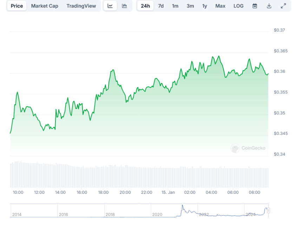Image resolution: width=302 pixels, height=225 pixels.
Task: Download the chart data
Action: 269,6
